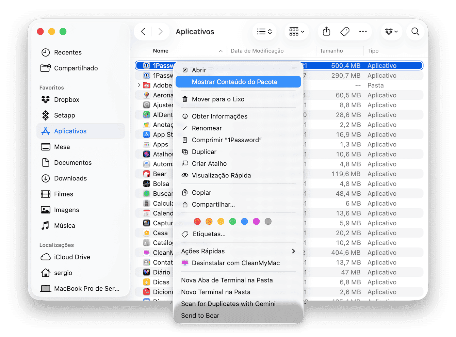Select MacBook Pro de Ser... location
The image size is (456, 337).
coord(80,289)
